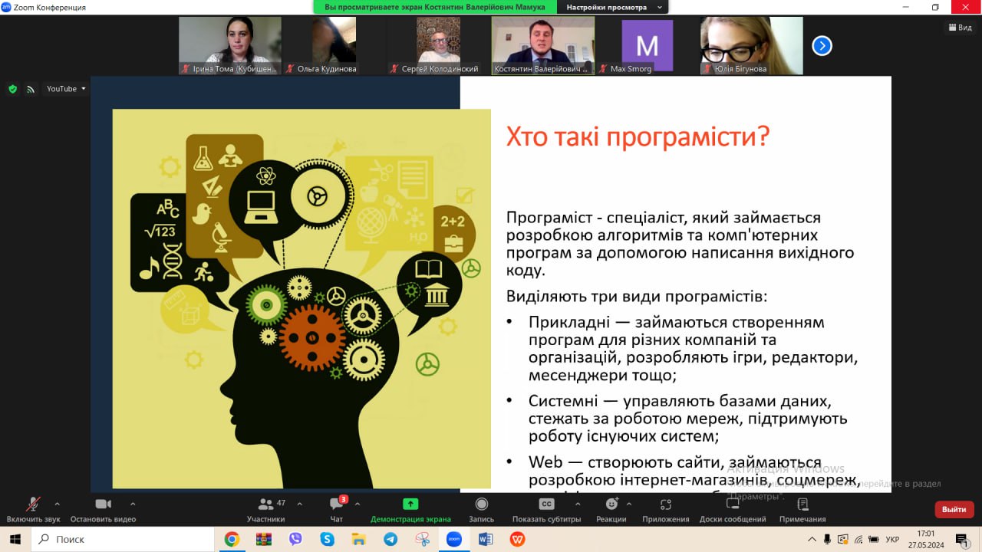Viewport: 982px width, 552px height.
Task: Switch layout with the Вид button
Action: pos(960,28)
